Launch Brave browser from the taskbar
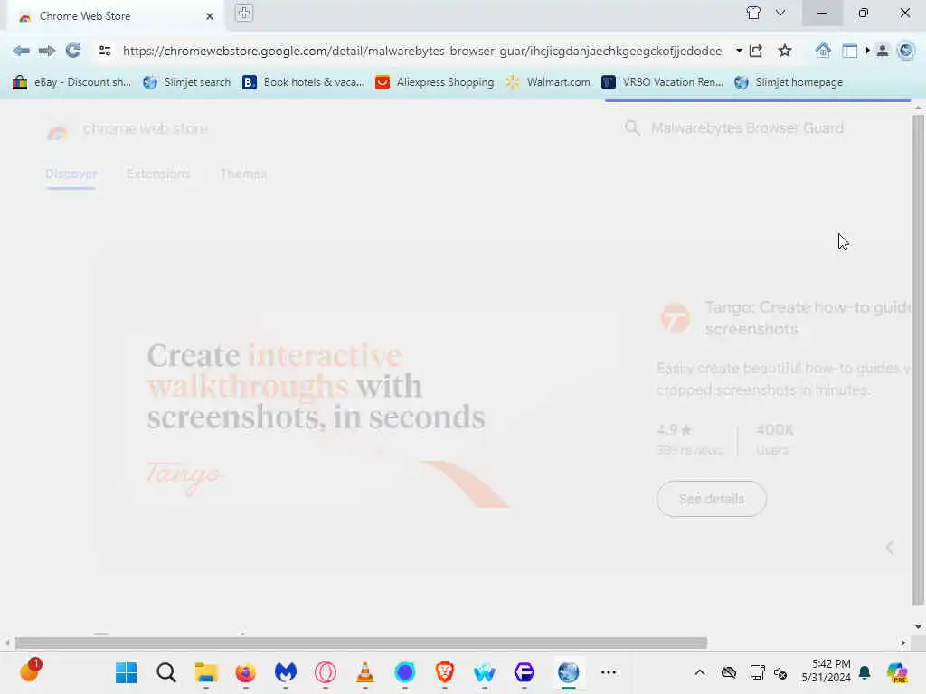926x694 pixels. coord(445,672)
